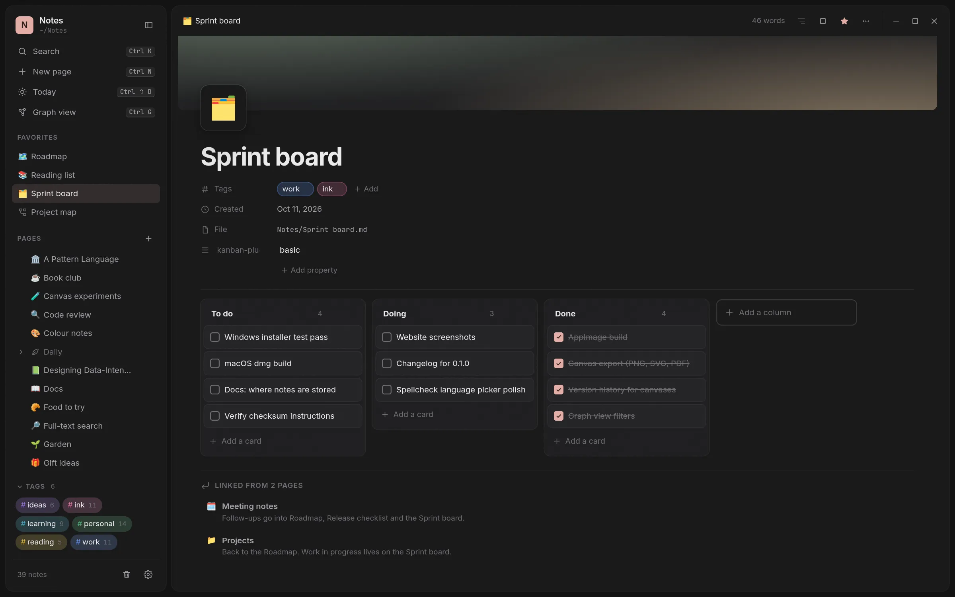Click the Meeting notes calendar icon

pyautogui.click(x=211, y=506)
